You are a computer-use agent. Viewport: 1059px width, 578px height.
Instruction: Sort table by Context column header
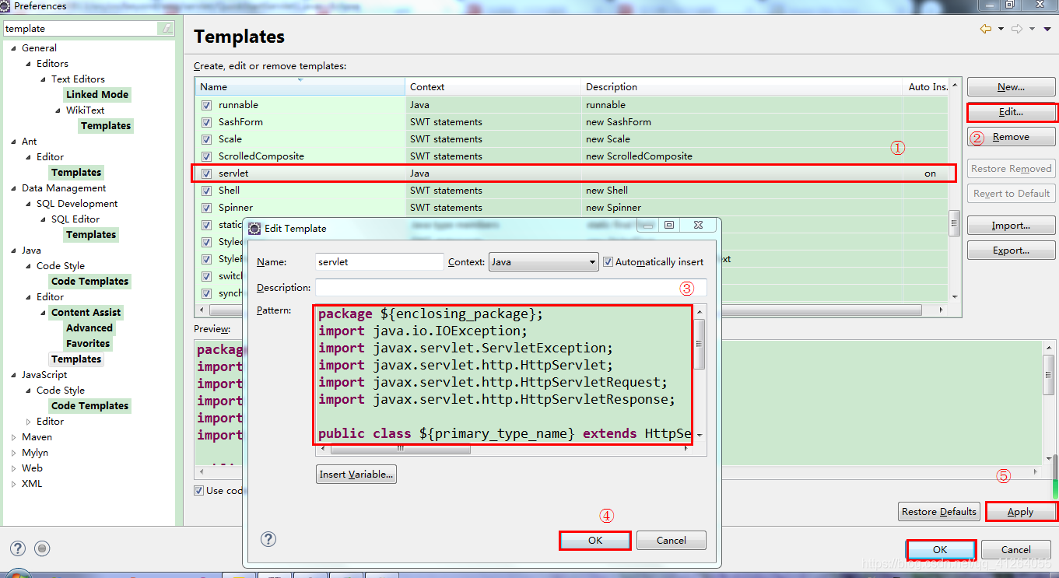(x=493, y=86)
